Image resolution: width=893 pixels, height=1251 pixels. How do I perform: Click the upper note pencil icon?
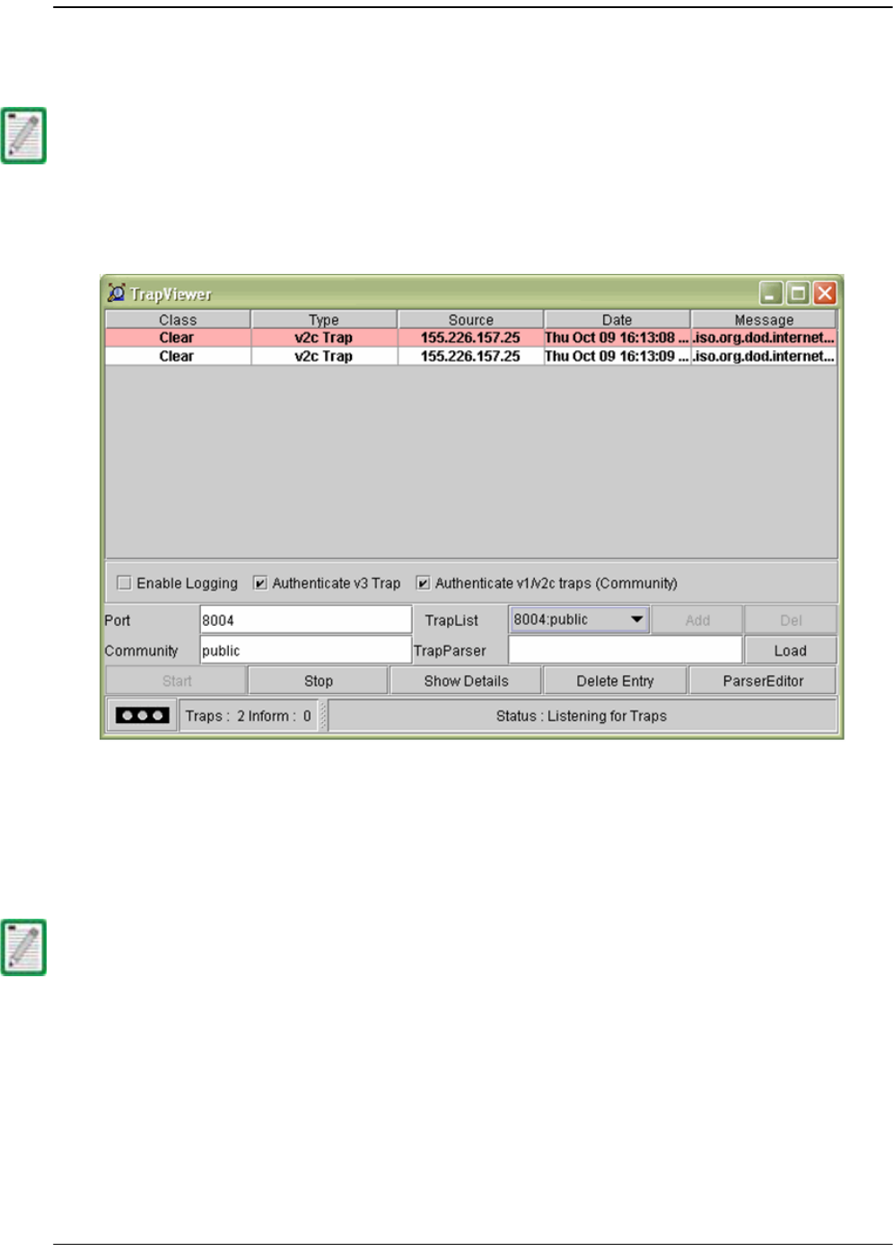[23, 136]
